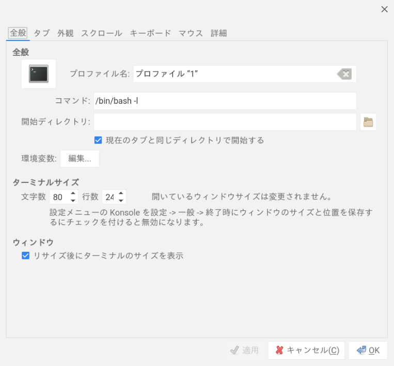Image resolution: width=394 pixels, height=366 pixels.
Task: Decrease the row count with down arrow
Action: [121, 201]
